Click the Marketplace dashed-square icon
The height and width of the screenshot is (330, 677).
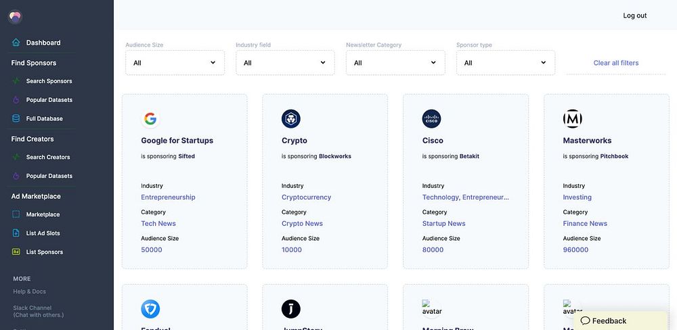16,214
